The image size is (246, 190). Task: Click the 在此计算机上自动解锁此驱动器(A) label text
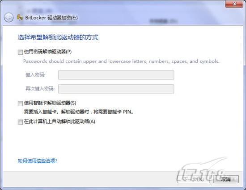click(59, 121)
